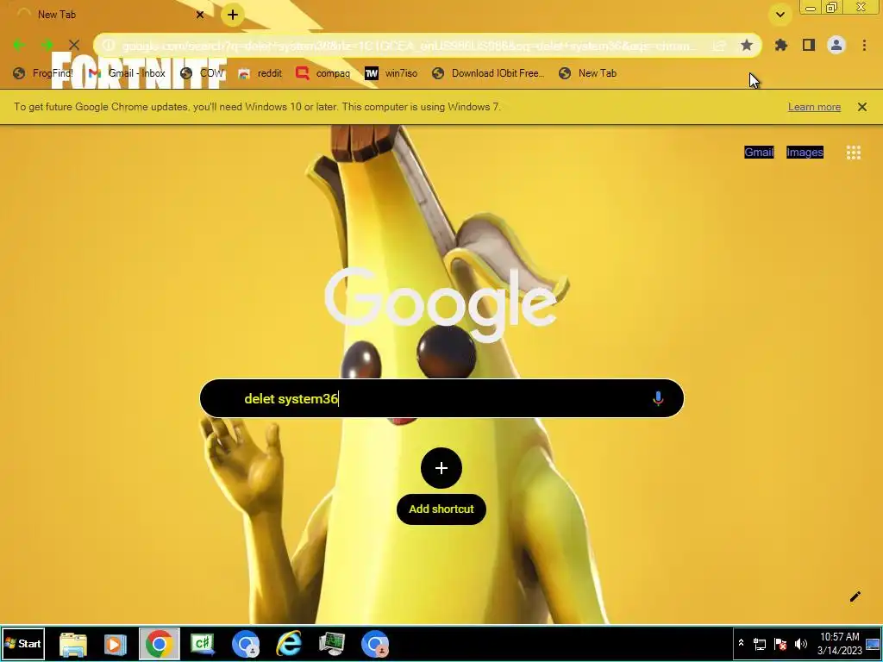Open the FrogFind! bookmark
Screen dimensions: 883x662
[43, 73]
